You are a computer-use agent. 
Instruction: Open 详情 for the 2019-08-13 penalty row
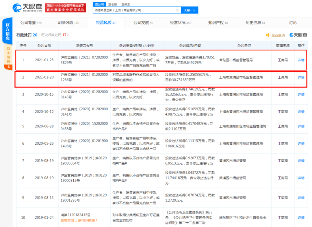(x=301, y=198)
